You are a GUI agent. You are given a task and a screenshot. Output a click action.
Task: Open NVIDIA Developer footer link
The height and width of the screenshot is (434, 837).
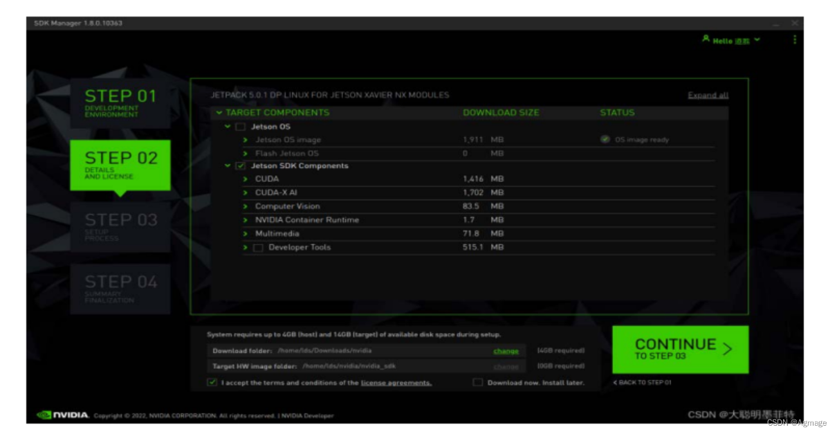click(307, 416)
